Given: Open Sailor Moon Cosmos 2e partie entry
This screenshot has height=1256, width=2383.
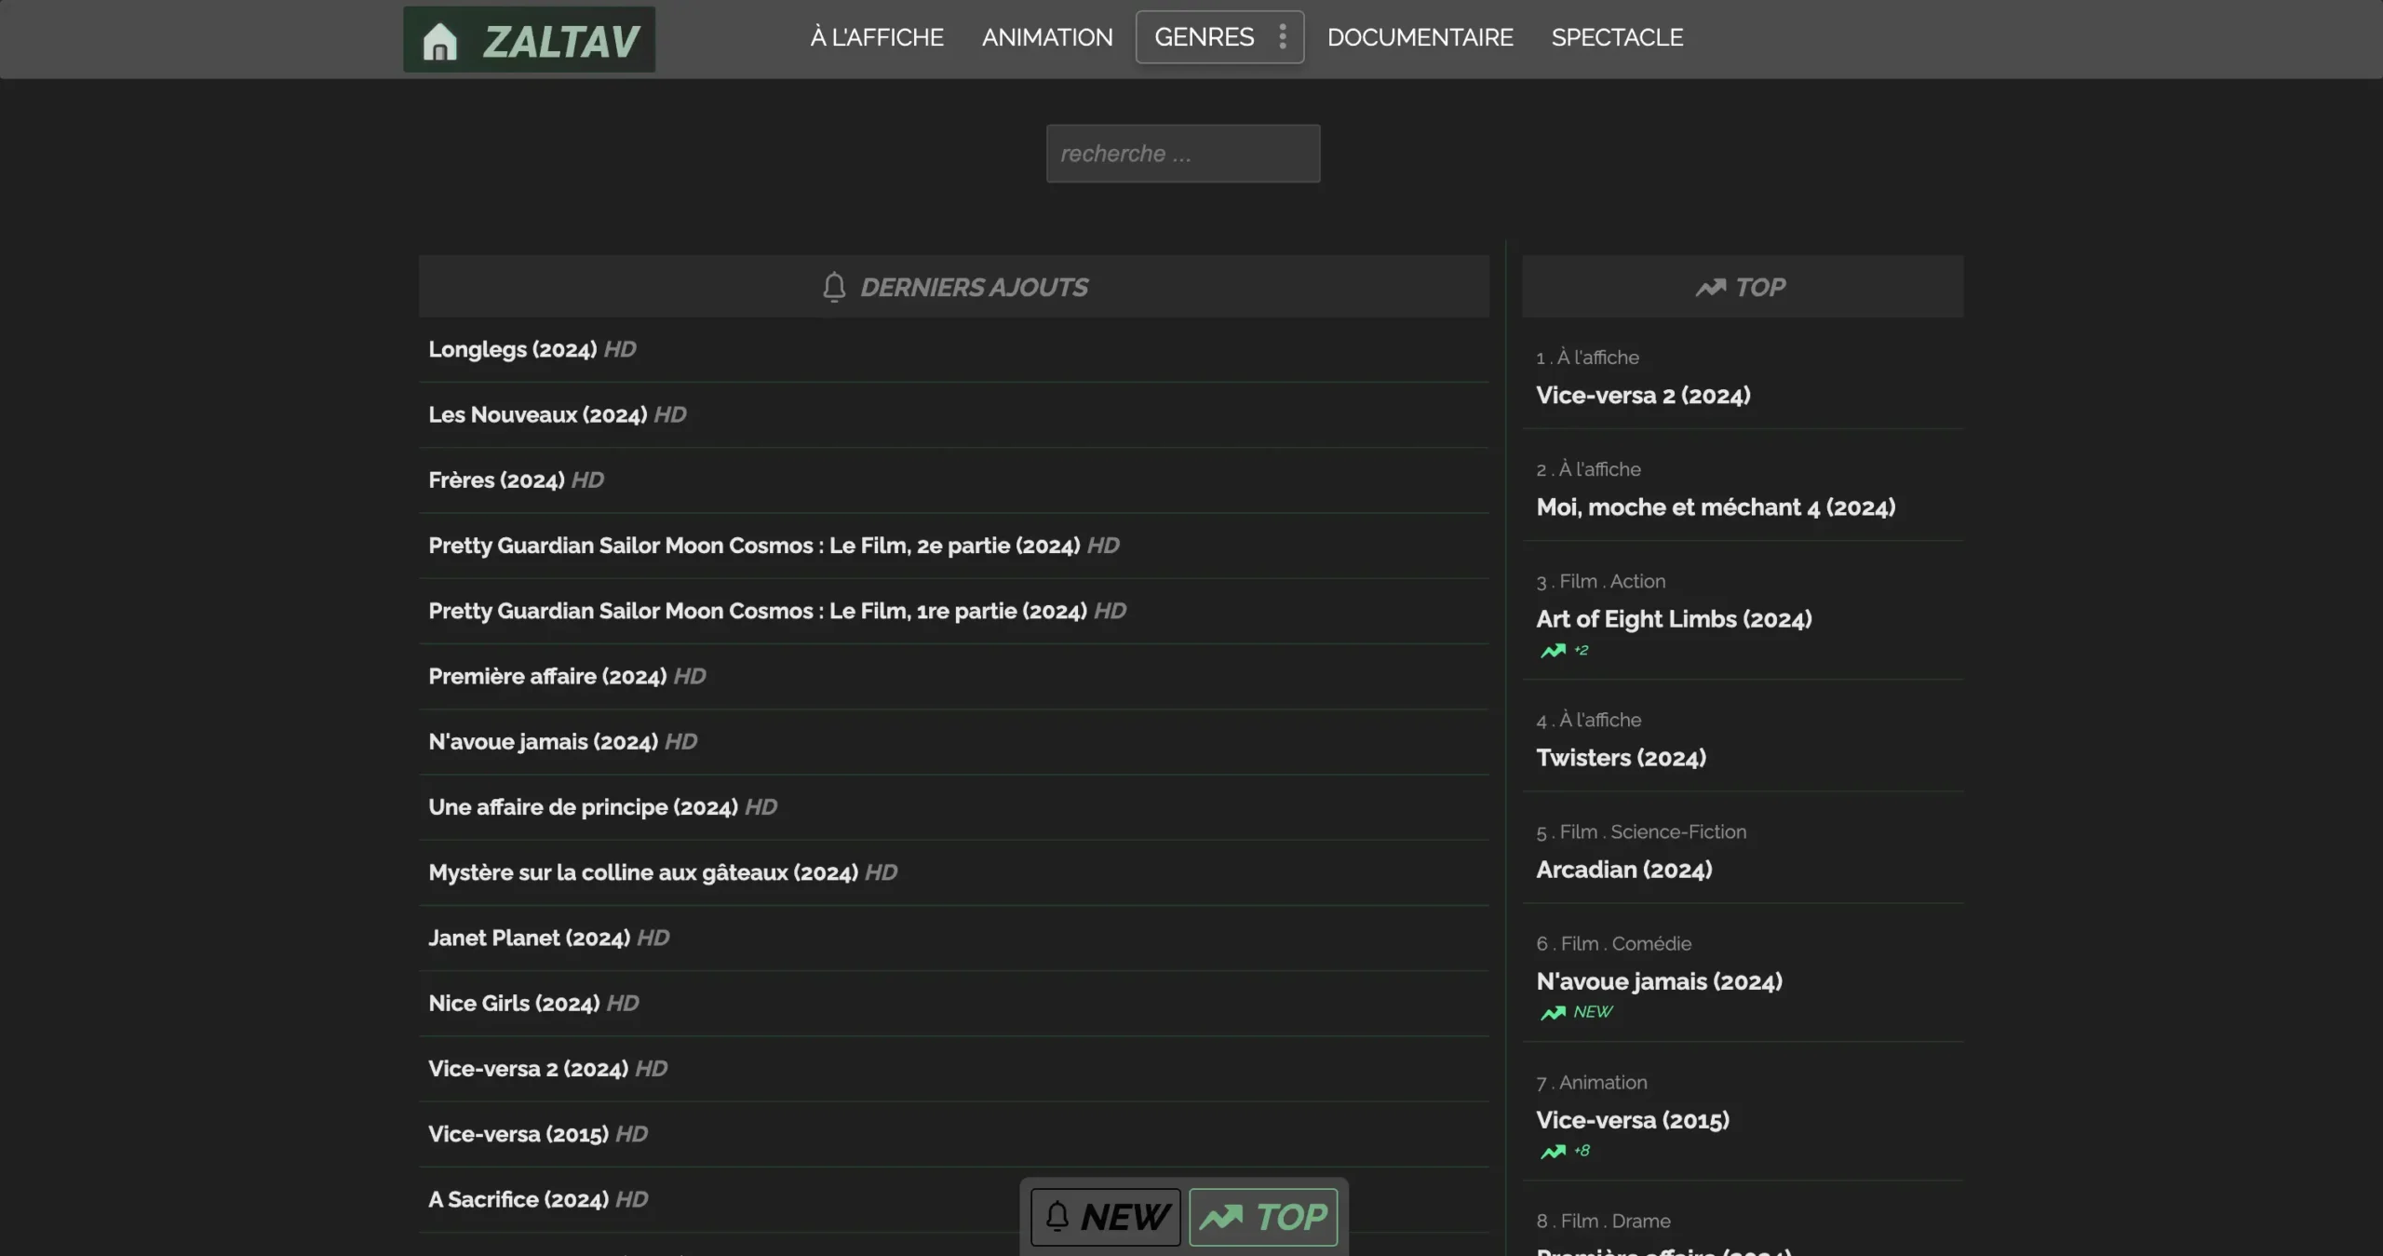Looking at the screenshot, I should (x=754, y=546).
